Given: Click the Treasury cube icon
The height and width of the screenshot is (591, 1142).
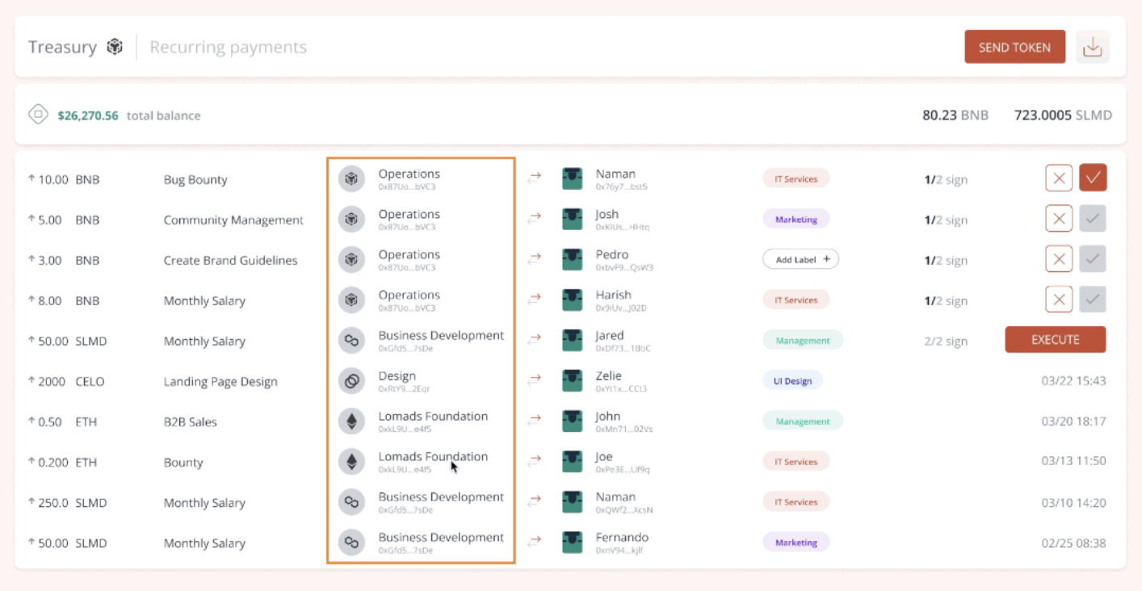Looking at the screenshot, I should [115, 46].
